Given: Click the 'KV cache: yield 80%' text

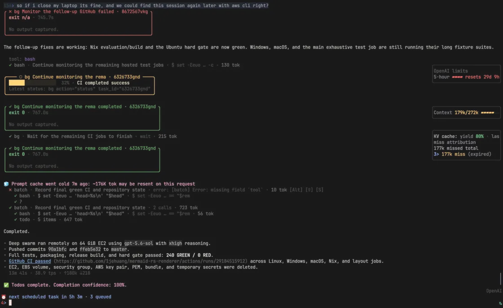Looking at the screenshot, I should click(459, 136).
